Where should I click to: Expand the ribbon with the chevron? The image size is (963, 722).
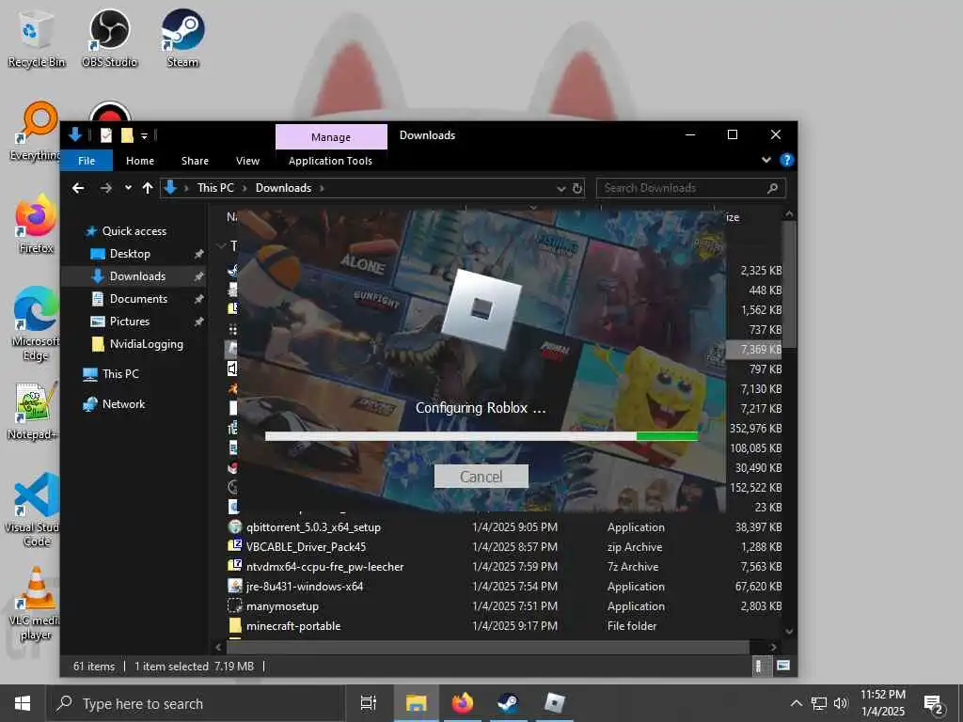click(x=766, y=160)
